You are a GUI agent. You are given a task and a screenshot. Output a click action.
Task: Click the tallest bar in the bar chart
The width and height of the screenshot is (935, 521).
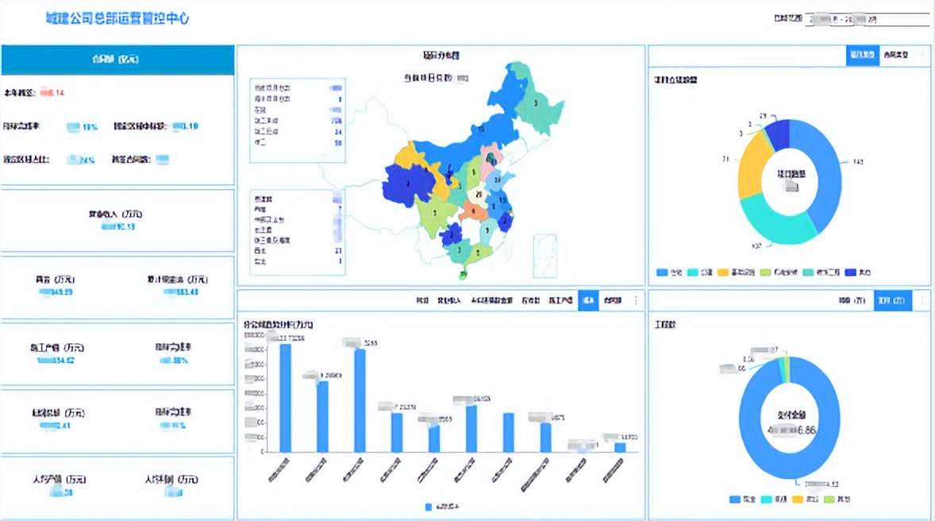point(285,397)
